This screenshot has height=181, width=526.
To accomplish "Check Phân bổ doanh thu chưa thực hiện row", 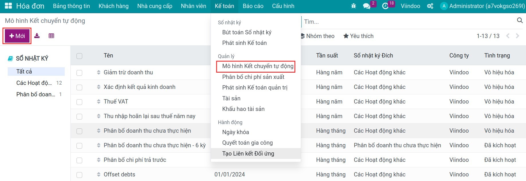I will pos(79,131).
